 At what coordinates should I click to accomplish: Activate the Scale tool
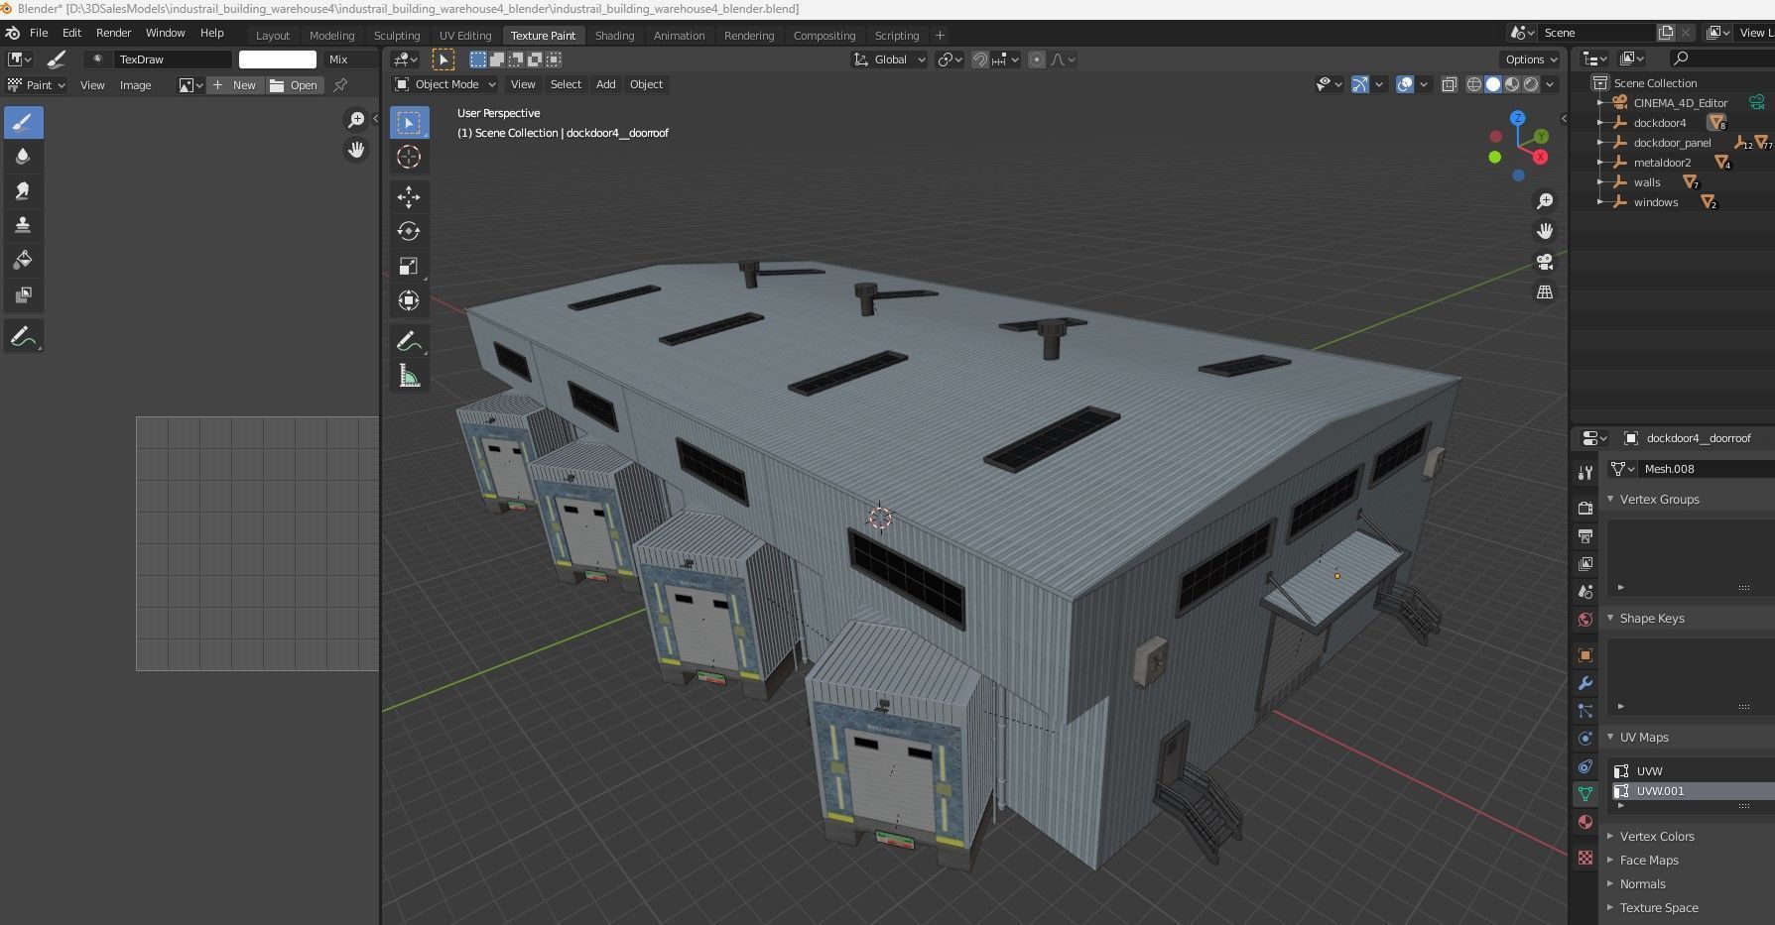[x=409, y=266]
